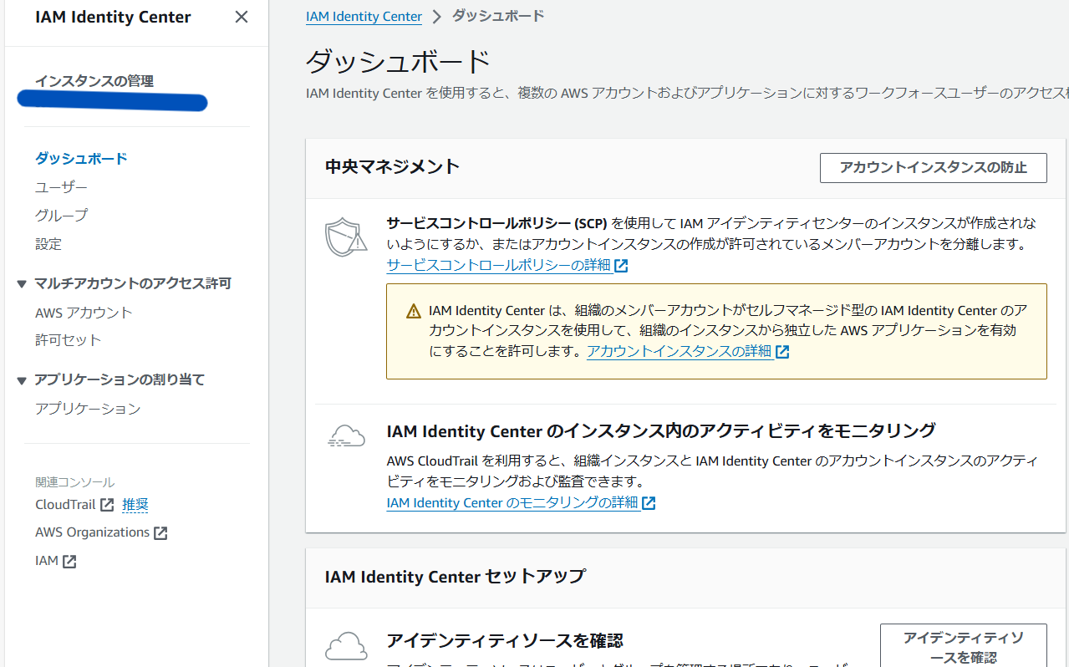
Task: Click the IAM Identity Center セットアップ heading
Action: [456, 577]
